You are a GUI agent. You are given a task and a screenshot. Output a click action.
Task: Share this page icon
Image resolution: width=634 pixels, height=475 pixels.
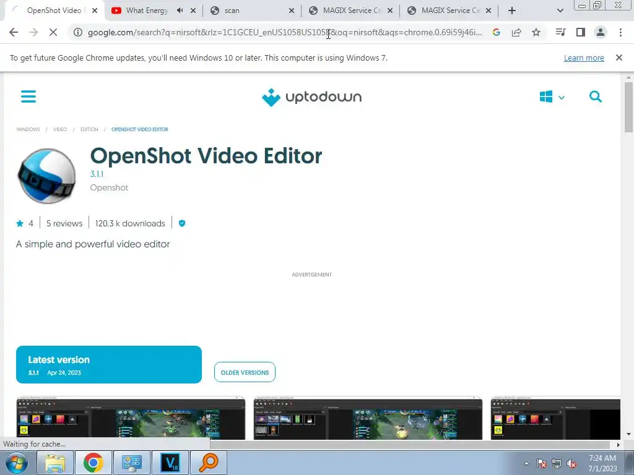click(516, 32)
